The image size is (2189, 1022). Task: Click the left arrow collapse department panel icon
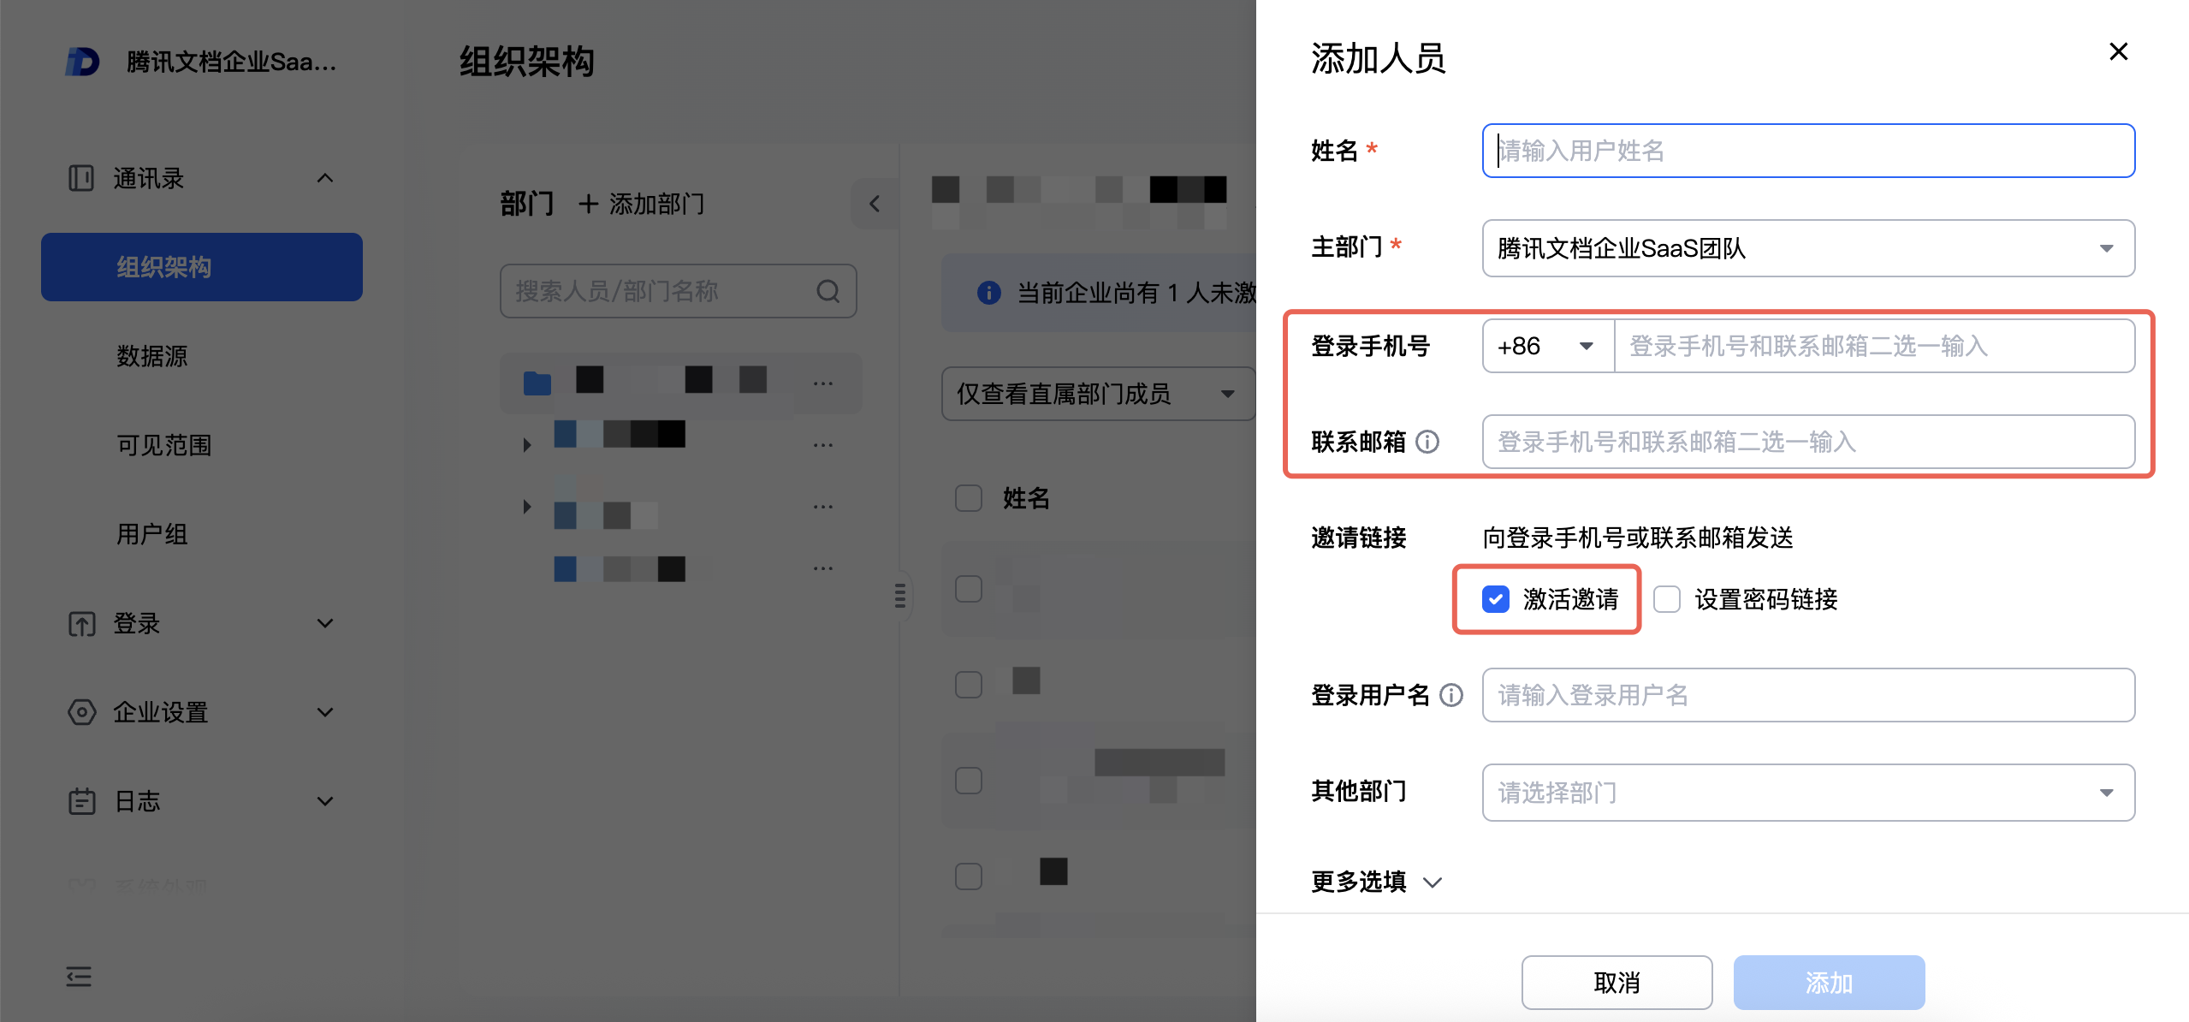coord(875,204)
